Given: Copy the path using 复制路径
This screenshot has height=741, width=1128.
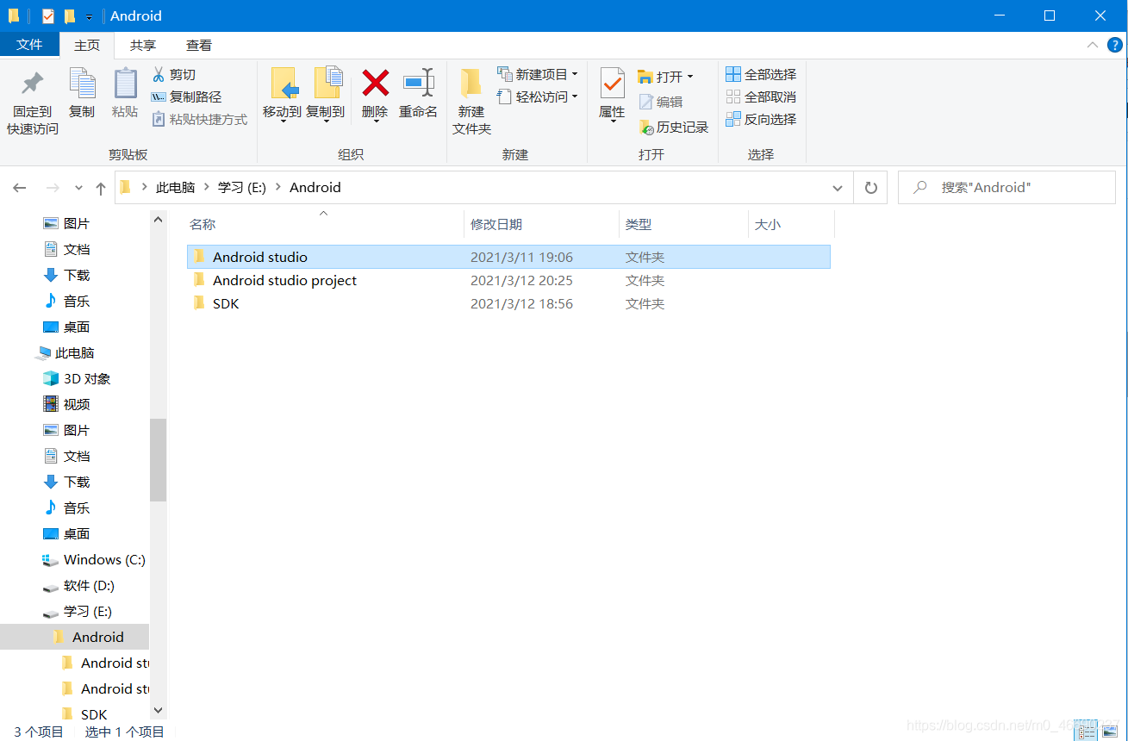Looking at the screenshot, I should (x=186, y=97).
